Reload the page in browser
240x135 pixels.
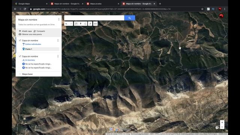[x=25, y=9]
